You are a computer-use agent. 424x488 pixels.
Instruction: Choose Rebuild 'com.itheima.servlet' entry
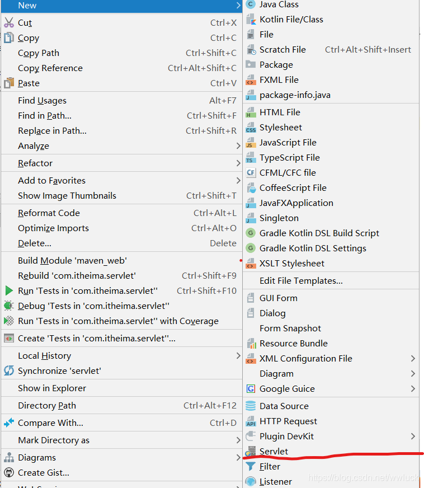tap(121, 276)
